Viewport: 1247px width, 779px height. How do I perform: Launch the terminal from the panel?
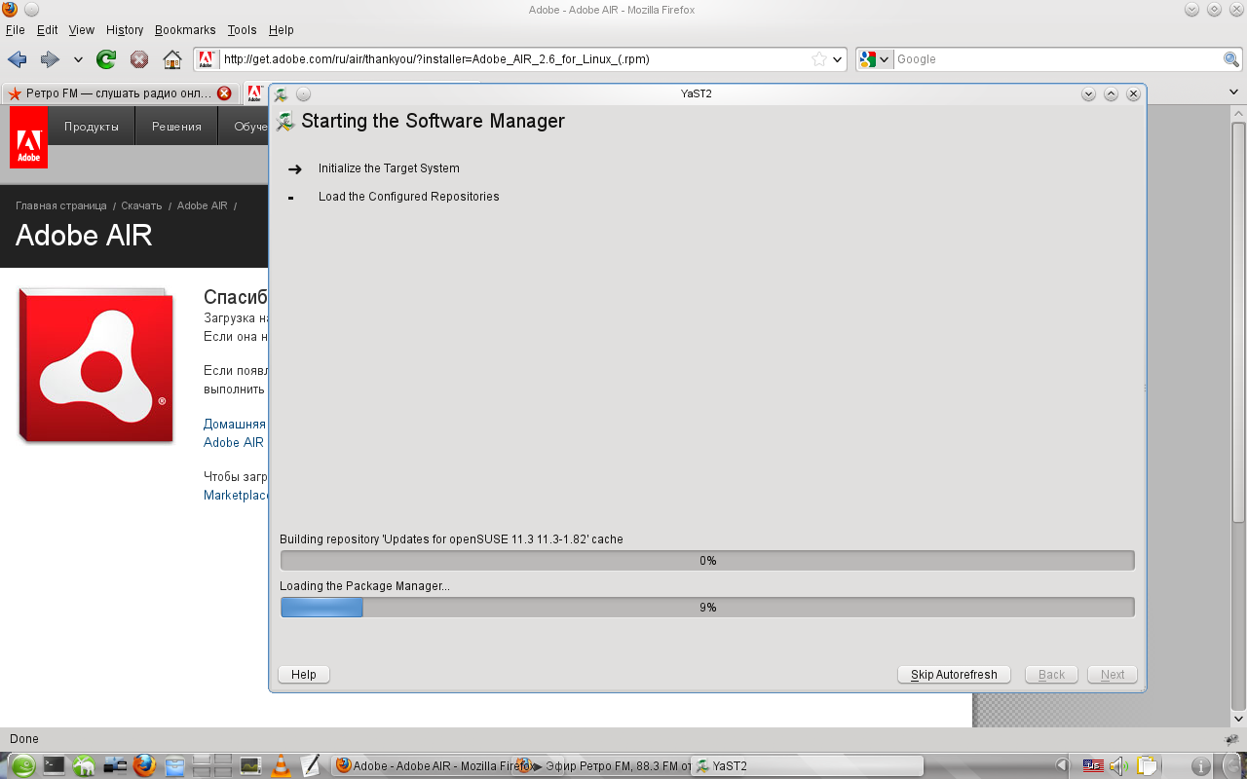54,765
